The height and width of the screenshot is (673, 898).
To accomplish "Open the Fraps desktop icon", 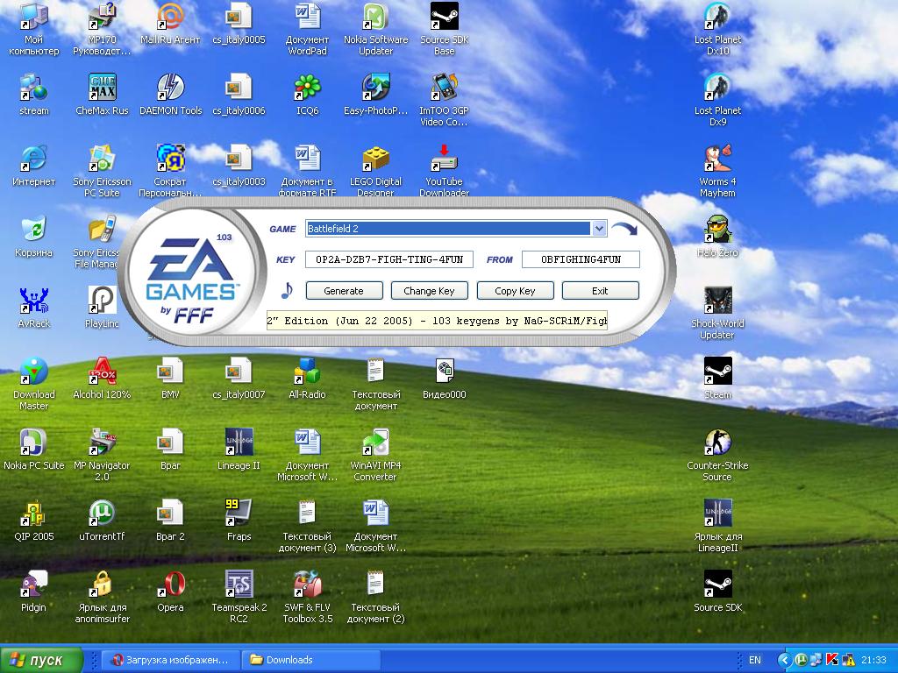I will point(239,514).
